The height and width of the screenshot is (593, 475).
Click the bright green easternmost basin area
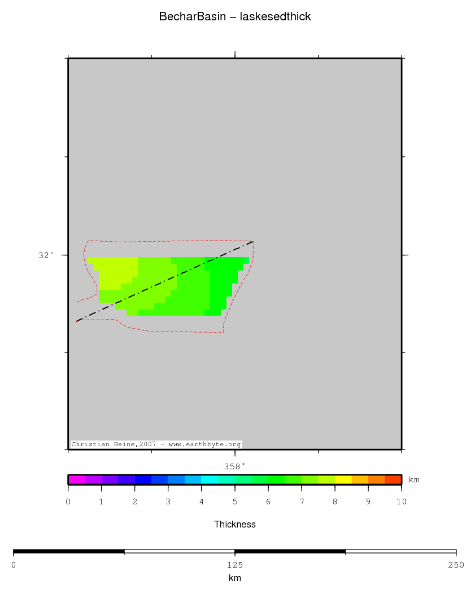pos(223,277)
